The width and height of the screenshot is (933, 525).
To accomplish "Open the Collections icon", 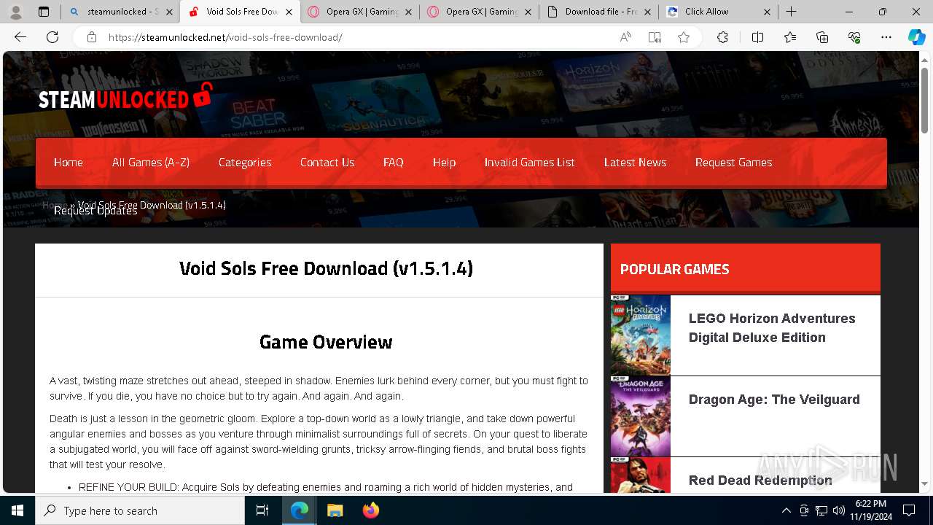I will coord(822,37).
